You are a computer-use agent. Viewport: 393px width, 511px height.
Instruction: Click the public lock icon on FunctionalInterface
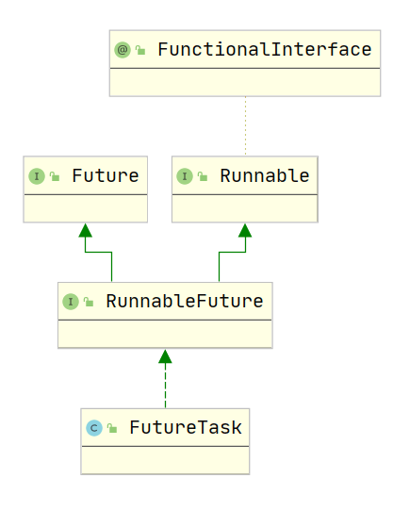click(140, 50)
